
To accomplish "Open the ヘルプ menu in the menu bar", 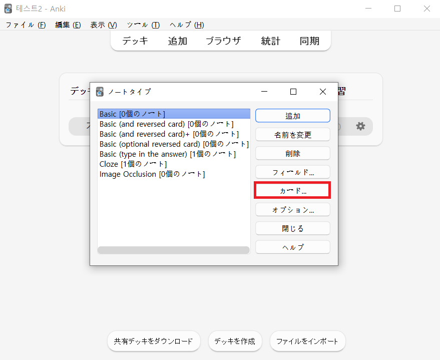I will pyautogui.click(x=187, y=25).
